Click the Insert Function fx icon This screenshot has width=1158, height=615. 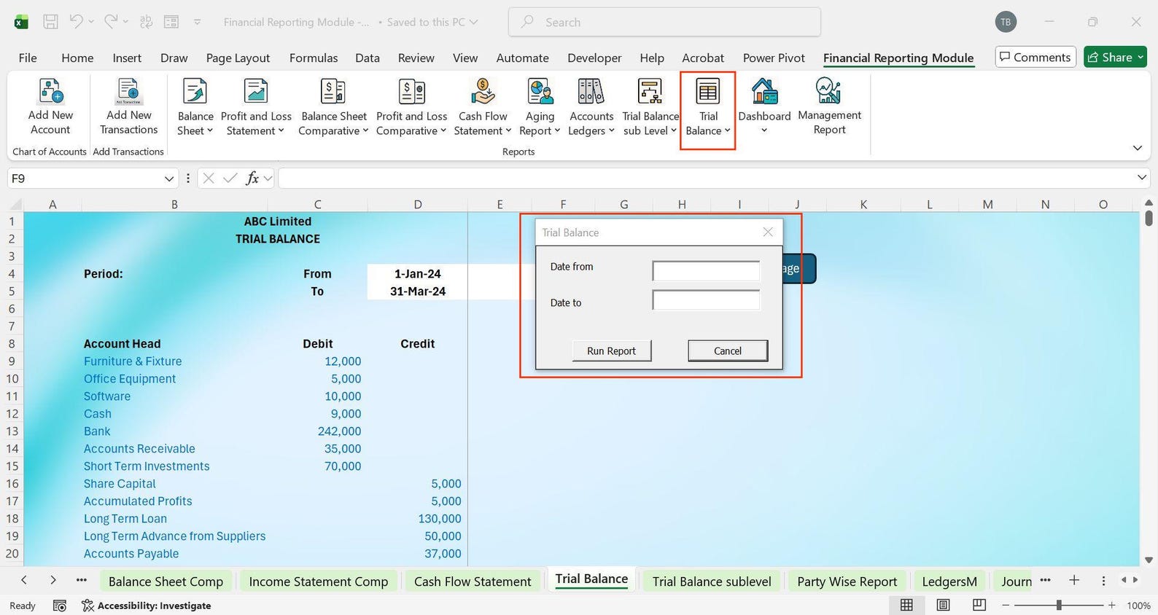pos(252,179)
